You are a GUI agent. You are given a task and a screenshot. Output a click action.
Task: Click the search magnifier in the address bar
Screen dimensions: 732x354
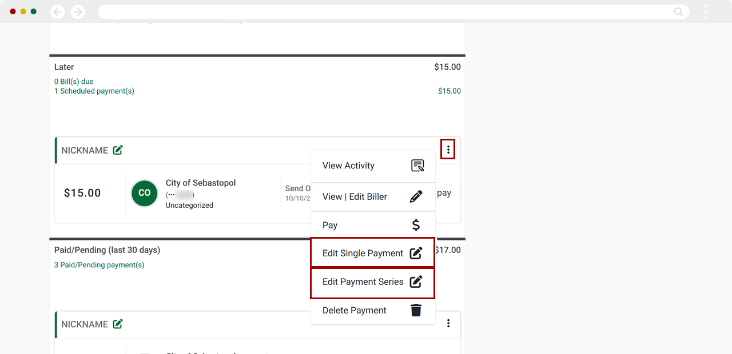pos(678,11)
